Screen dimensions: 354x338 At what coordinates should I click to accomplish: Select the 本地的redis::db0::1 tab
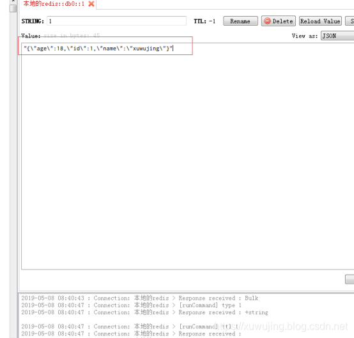(x=54, y=4)
